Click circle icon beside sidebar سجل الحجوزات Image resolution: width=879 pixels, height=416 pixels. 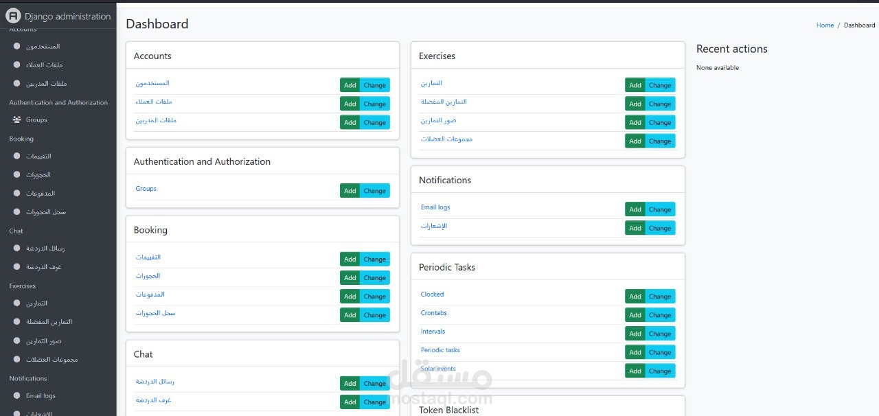point(16,212)
